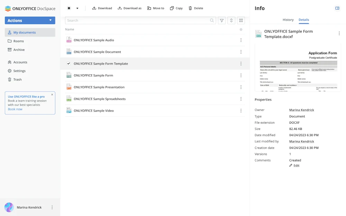346x216 pixels.
Task: Switch to tile grid view
Action: tap(241, 20)
